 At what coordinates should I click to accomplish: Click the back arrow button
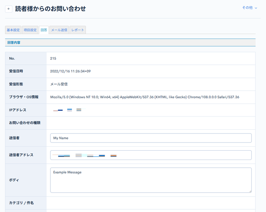tap(9, 9)
